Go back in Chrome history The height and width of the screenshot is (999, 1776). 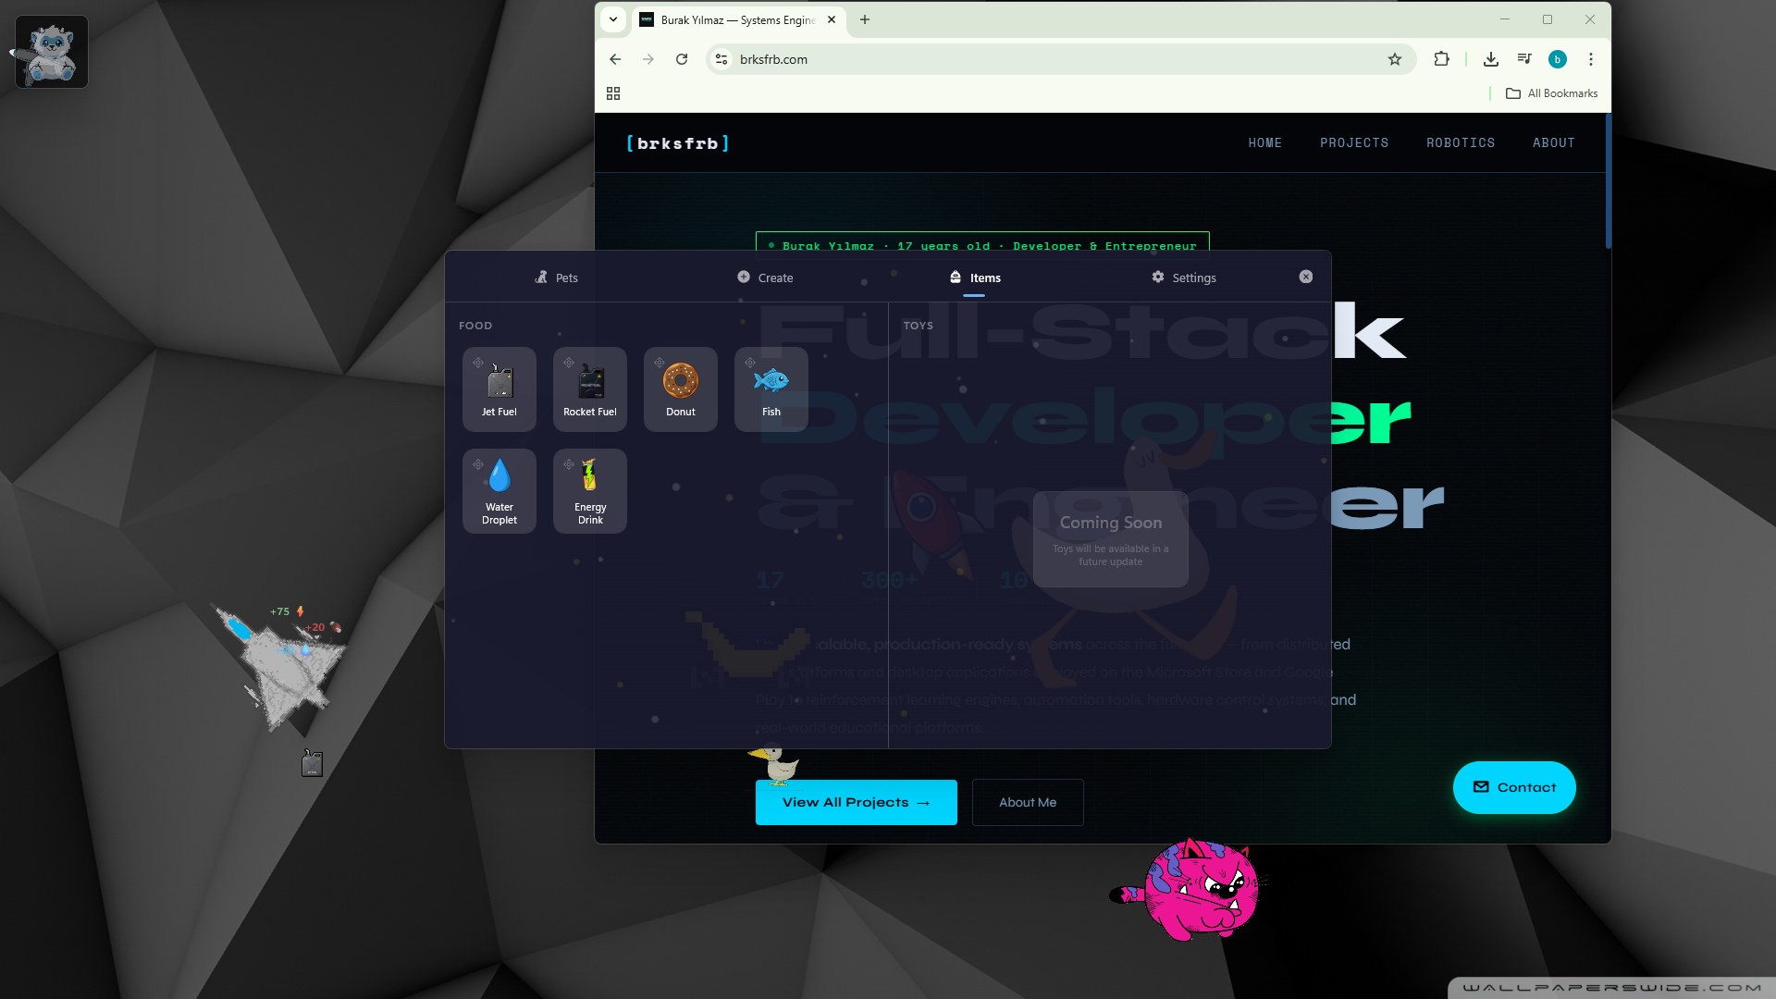tap(615, 59)
